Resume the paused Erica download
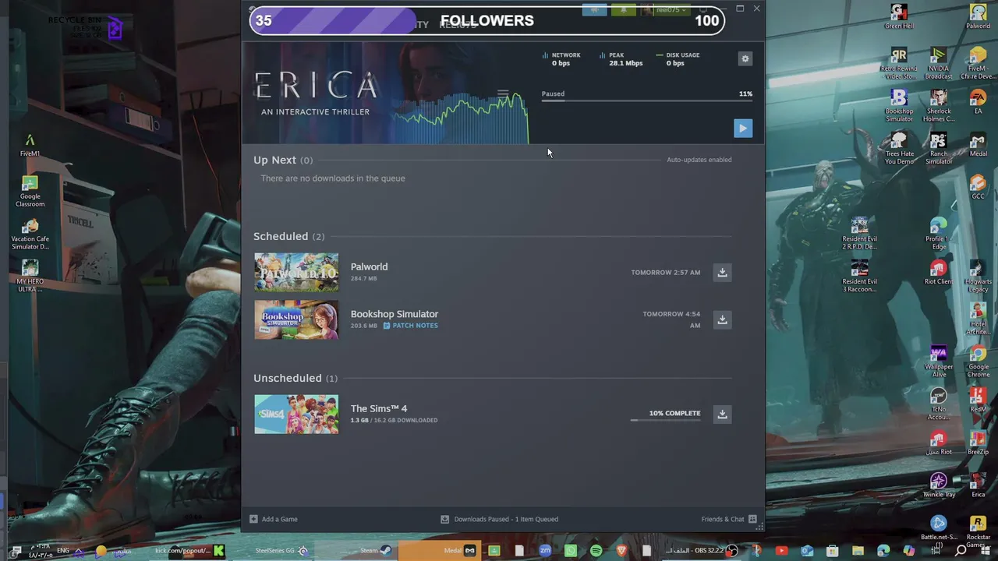 click(743, 129)
